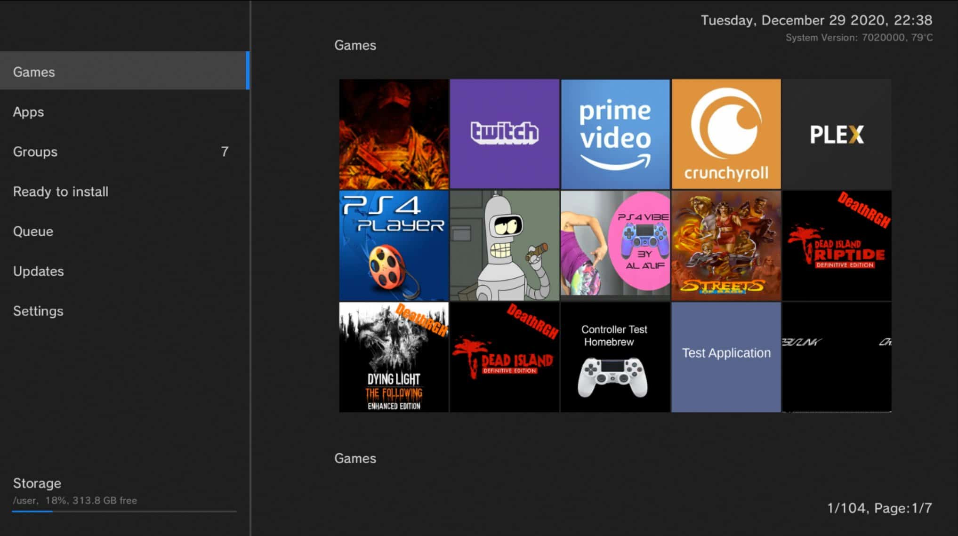Screen dimensions: 958x536
Task: Open the Queue sidebar item
Action: pos(33,232)
